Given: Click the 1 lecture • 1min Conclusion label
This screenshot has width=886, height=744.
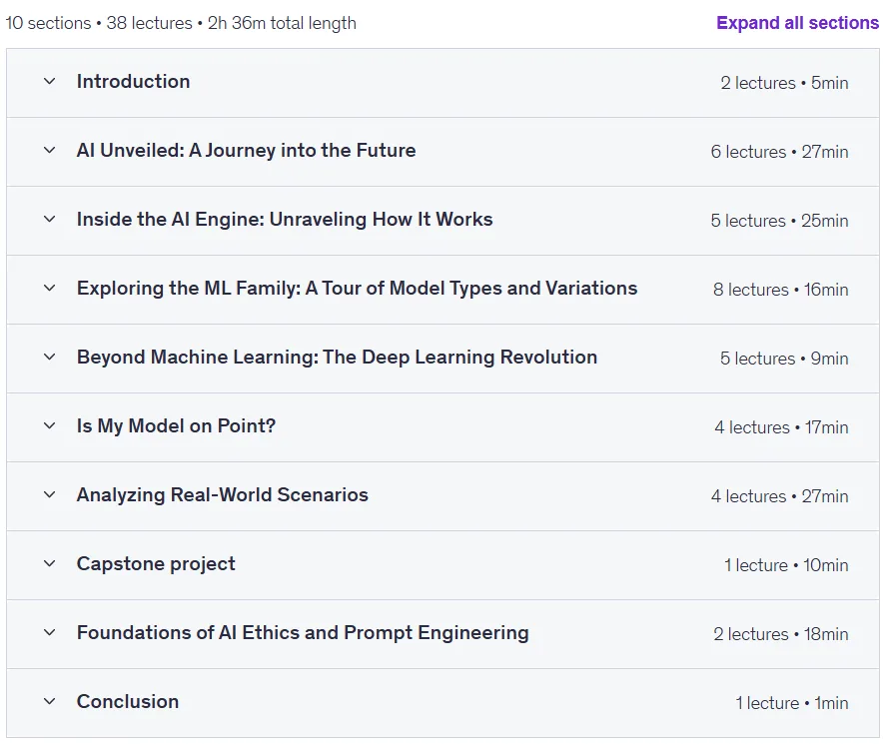Looking at the screenshot, I should pyautogui.click(x=792, y=703).
